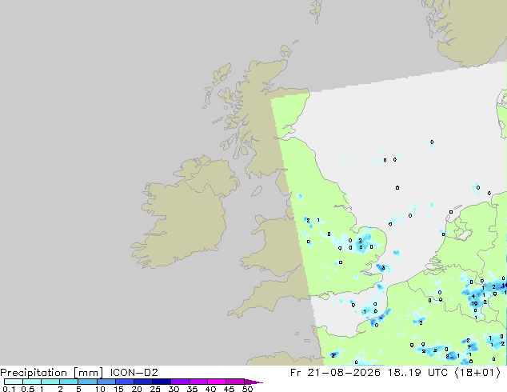Click the 30–35 mm purple legend swatch

180,382
